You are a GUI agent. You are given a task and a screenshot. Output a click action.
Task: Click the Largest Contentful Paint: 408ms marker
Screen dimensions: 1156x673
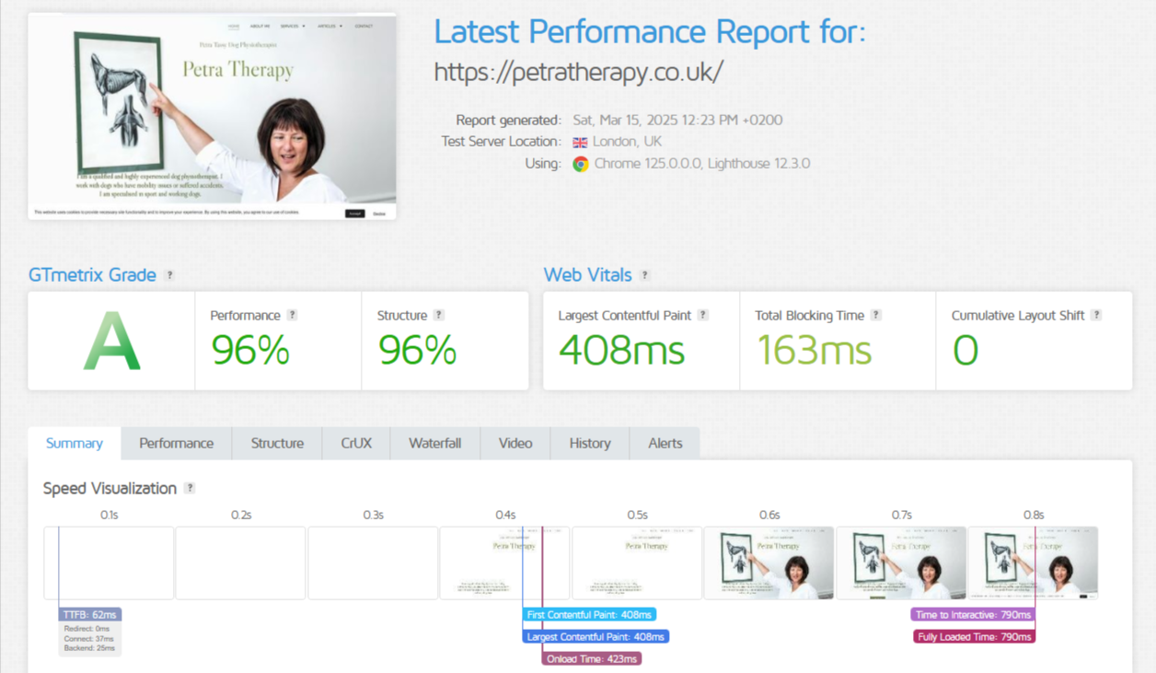point(595,636)
